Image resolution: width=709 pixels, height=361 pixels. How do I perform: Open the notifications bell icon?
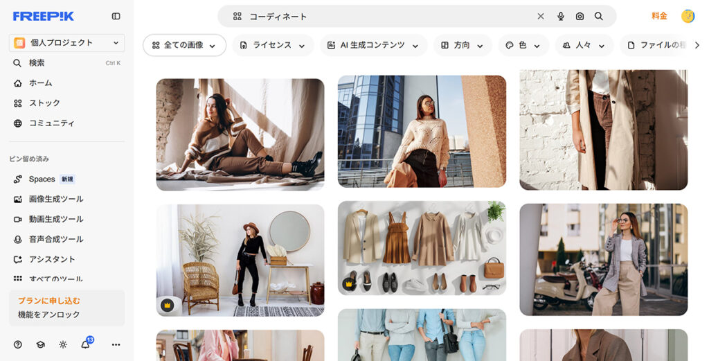(x=85, y=344)
